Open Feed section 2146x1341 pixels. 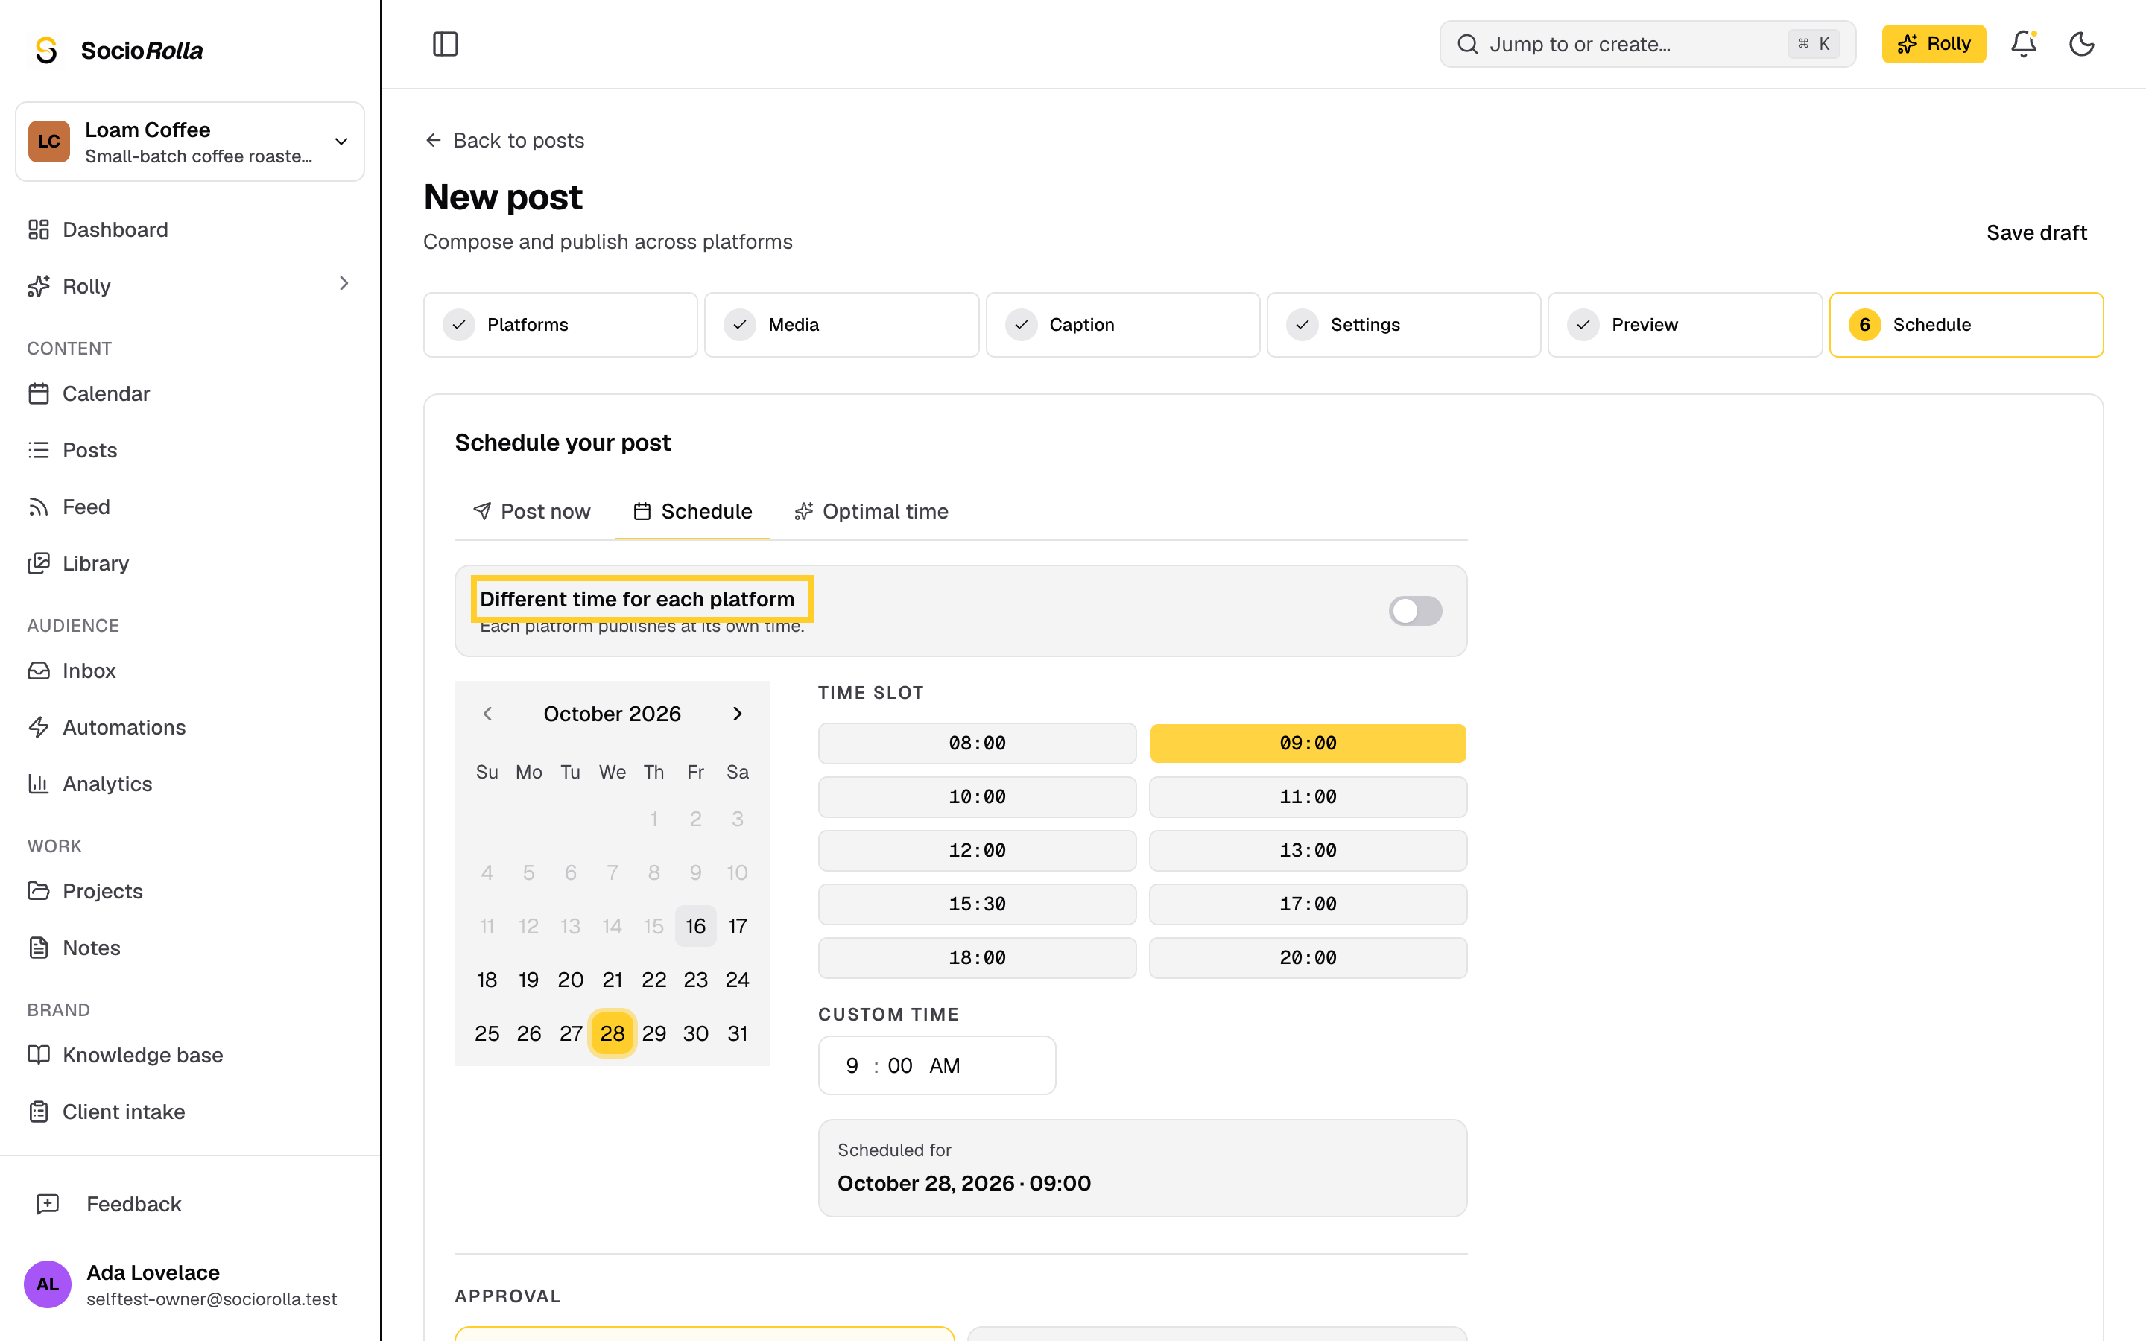[190, 507]
